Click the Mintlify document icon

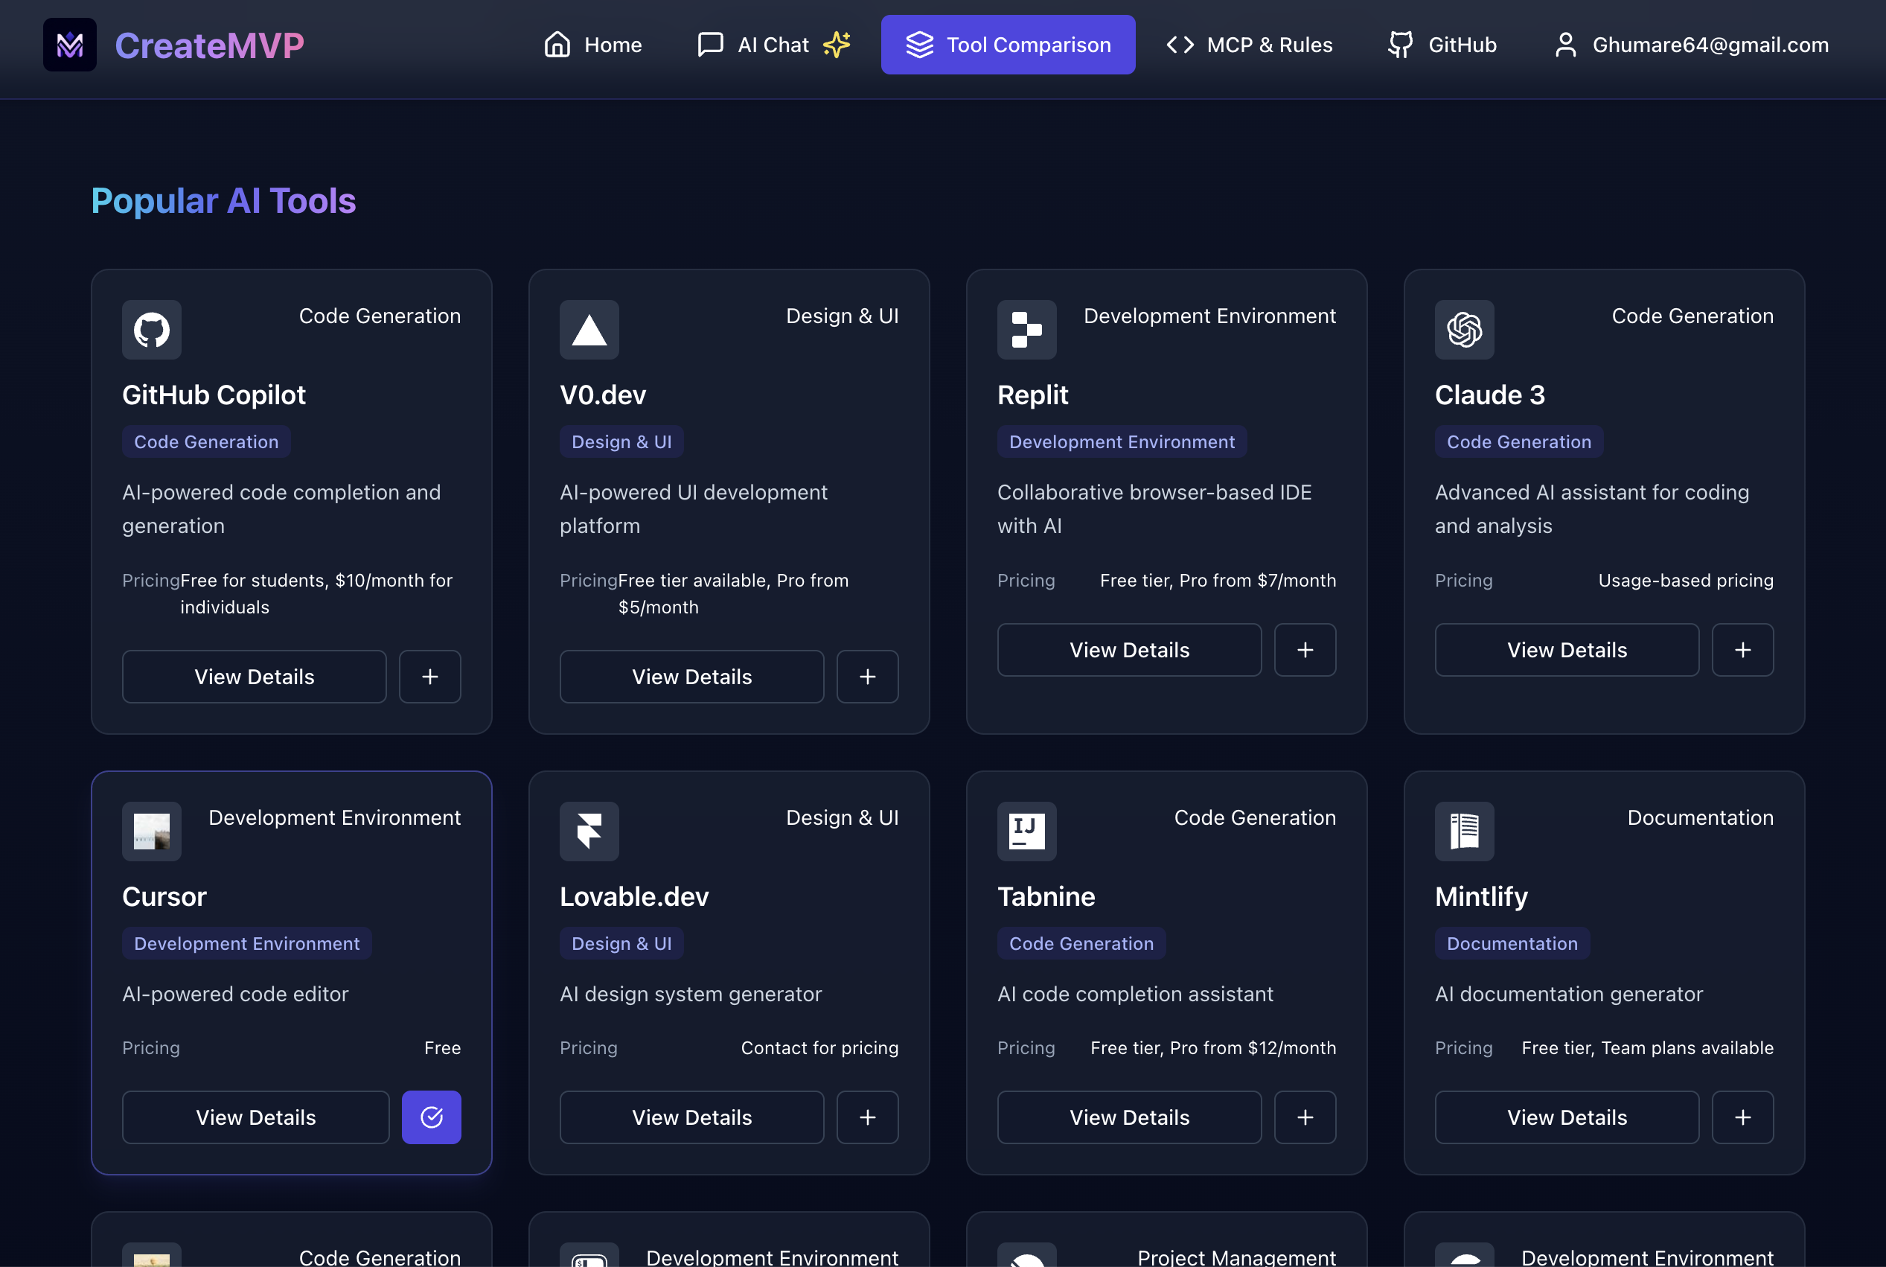click(1463, 831)
